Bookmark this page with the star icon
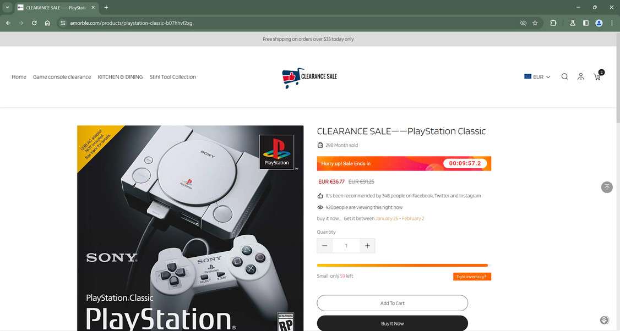Viewport: 620px width, 331px height. tap(535, 23)
